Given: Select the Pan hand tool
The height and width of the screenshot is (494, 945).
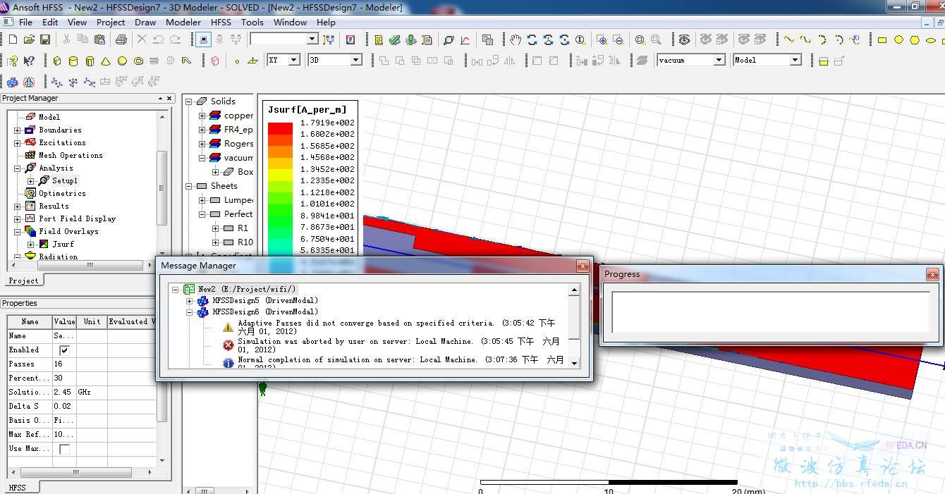Looking at the screenshot, I should coord(516,39).
